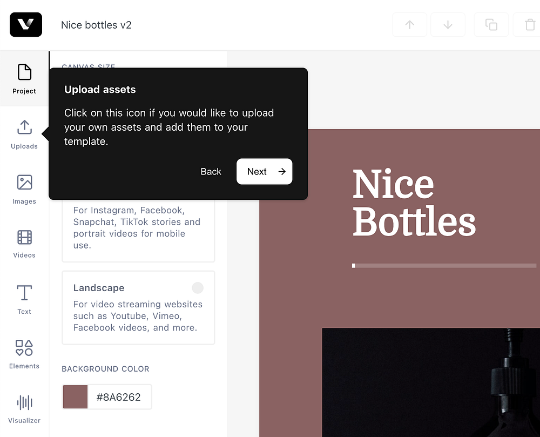Select the Text tool icon
This screenshot has height=437, width=540.
coord(24,293)
